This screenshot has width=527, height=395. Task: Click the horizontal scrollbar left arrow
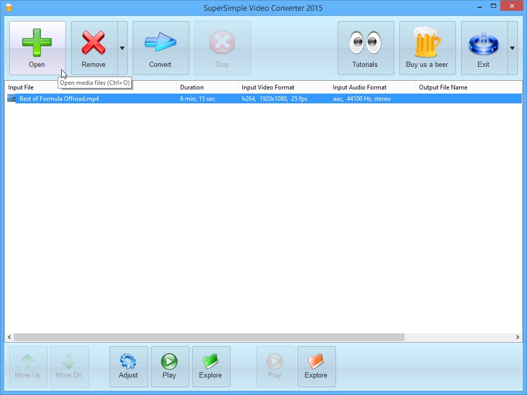tap(9, 337)
